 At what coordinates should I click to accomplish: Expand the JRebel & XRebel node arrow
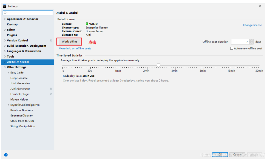5,62
